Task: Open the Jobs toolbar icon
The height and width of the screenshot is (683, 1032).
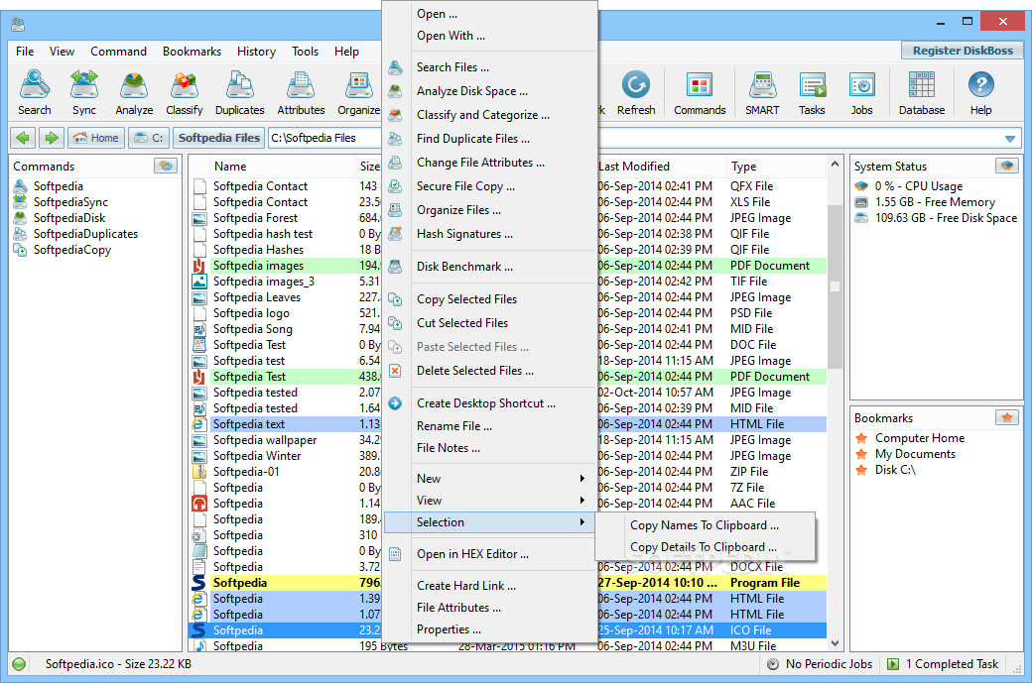Action: point(861,93)
